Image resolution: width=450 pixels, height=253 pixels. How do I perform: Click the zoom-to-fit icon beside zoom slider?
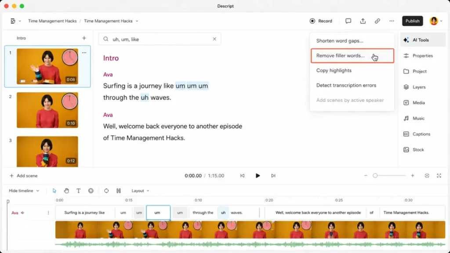tap(427, 176)
